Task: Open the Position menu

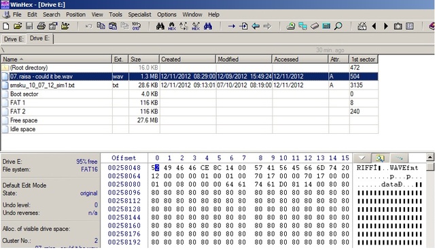Action: pos(75,14)
